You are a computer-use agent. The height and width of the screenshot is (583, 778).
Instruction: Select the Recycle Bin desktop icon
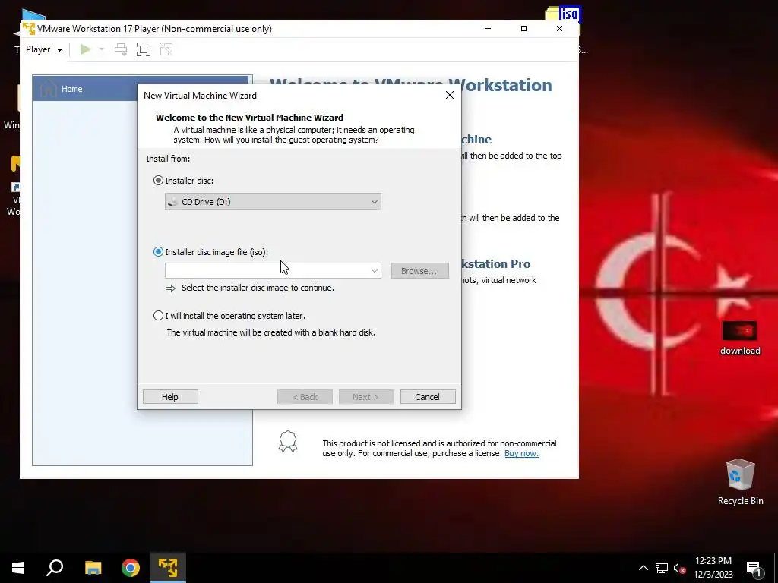740,482
